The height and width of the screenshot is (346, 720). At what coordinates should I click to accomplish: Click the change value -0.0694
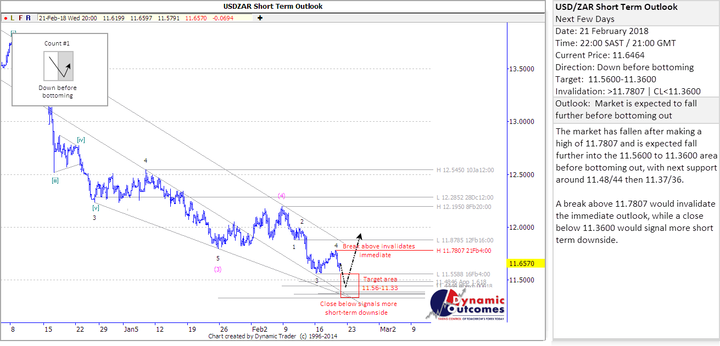point(222,18)
